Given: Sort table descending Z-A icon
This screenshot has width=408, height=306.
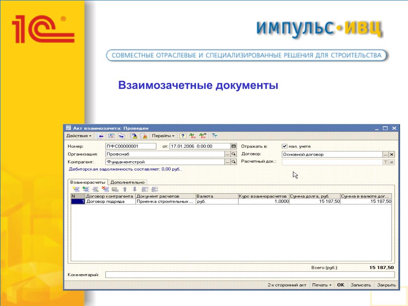Looking at the screenshot, I should (x=155, y=189).
